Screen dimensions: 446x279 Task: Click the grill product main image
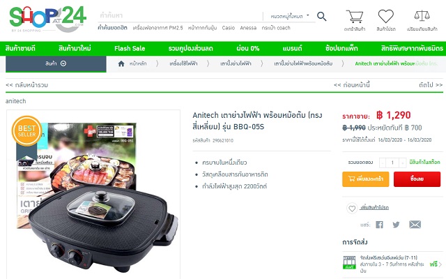(93, 194)
